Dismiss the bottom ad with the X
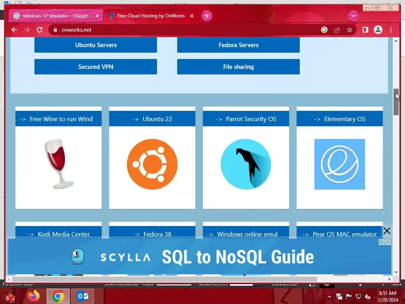The height and width of the screenshot is (304, 405). [387, 231]
